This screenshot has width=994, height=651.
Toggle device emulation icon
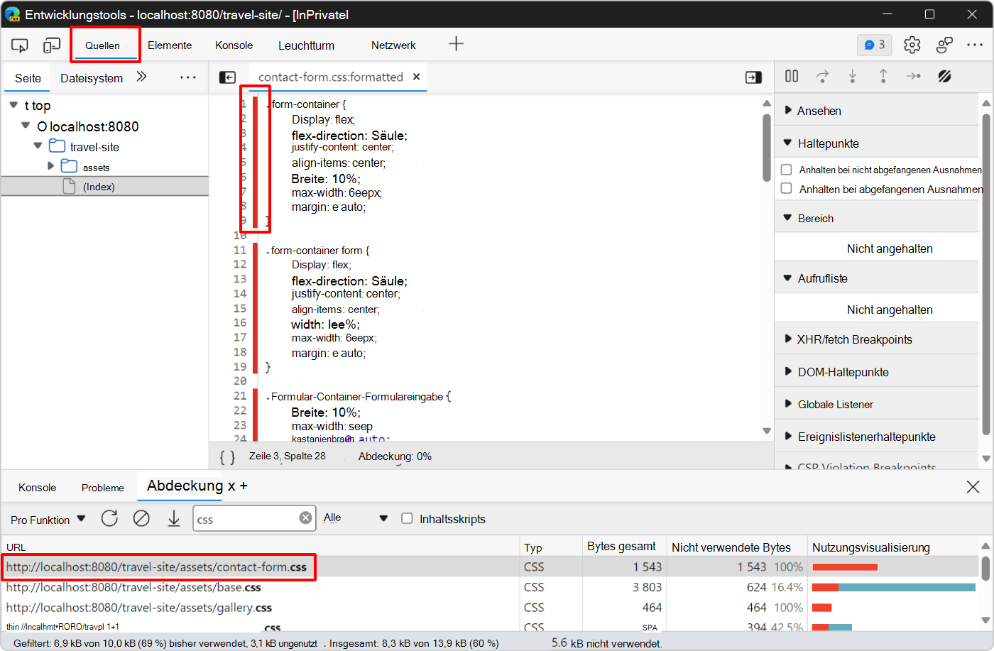(51, 45)
